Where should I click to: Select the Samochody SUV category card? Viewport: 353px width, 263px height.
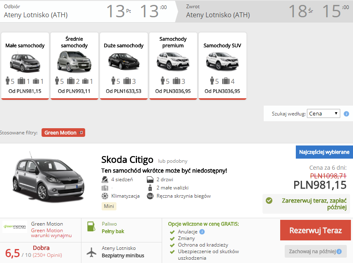tap(223, 66)
